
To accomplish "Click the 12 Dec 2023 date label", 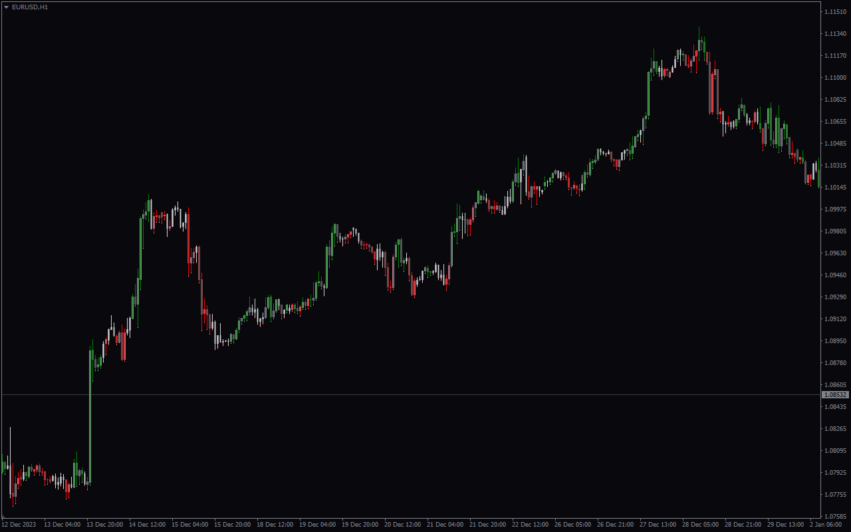I will click(19, 525).
